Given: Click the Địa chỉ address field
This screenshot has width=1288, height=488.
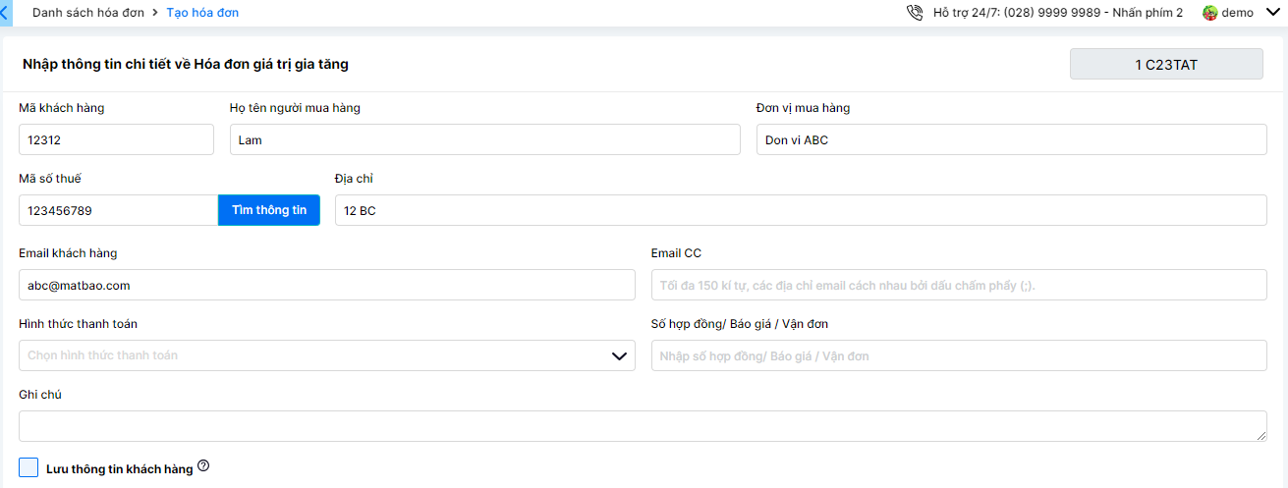Looking at the screenshot, I should pos(800,210).
